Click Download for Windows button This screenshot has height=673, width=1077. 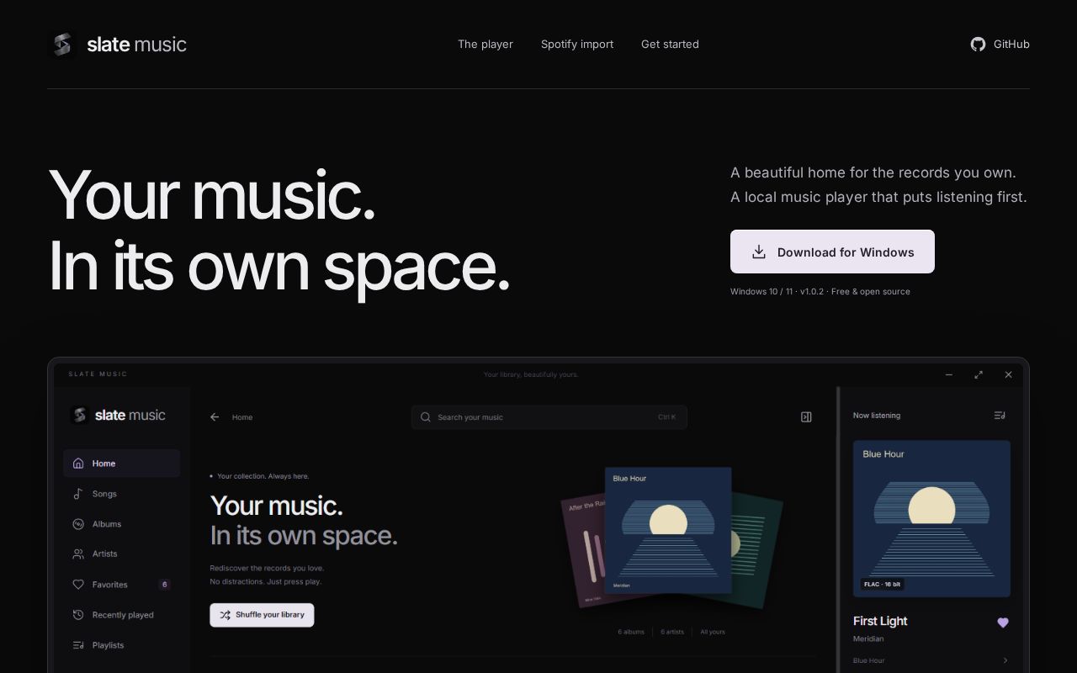tap(832, 252)
